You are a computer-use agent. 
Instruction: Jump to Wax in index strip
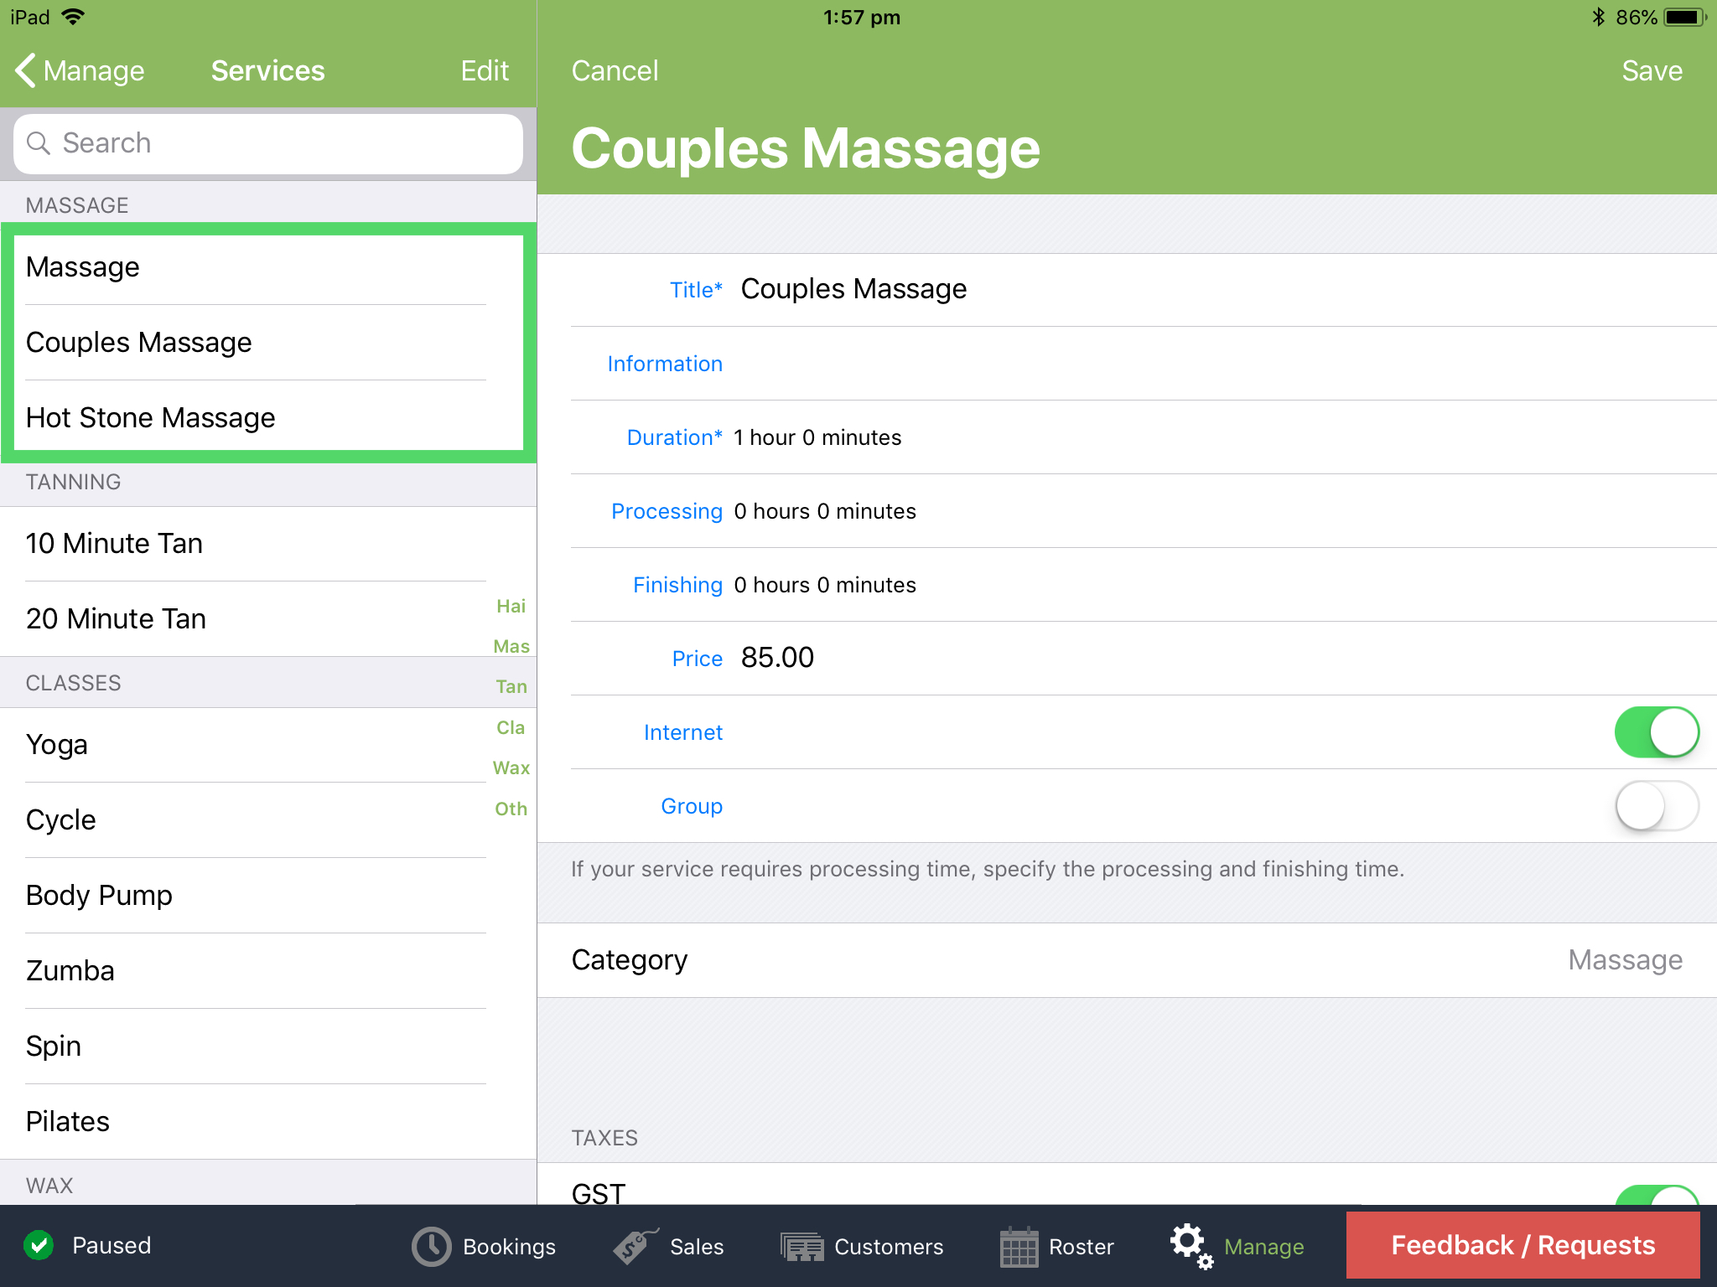pyautogui.click(x=511, y=768)
